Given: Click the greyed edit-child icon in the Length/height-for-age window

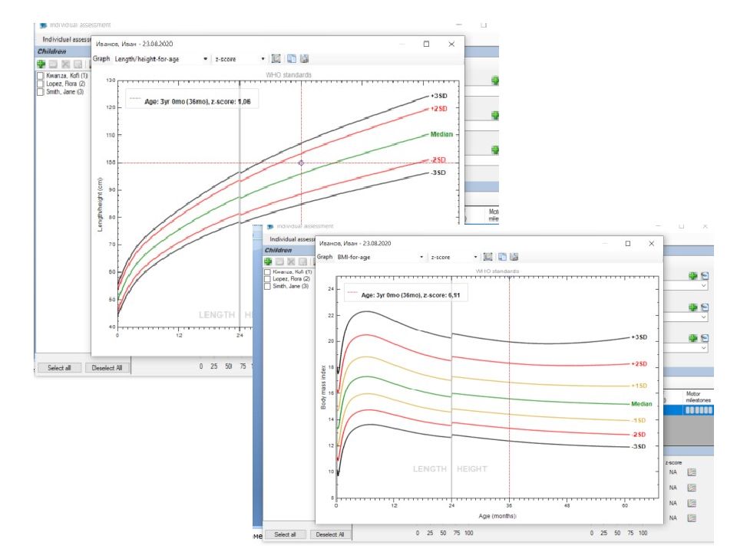Looking at the screenshot, I should click(53, 64).
